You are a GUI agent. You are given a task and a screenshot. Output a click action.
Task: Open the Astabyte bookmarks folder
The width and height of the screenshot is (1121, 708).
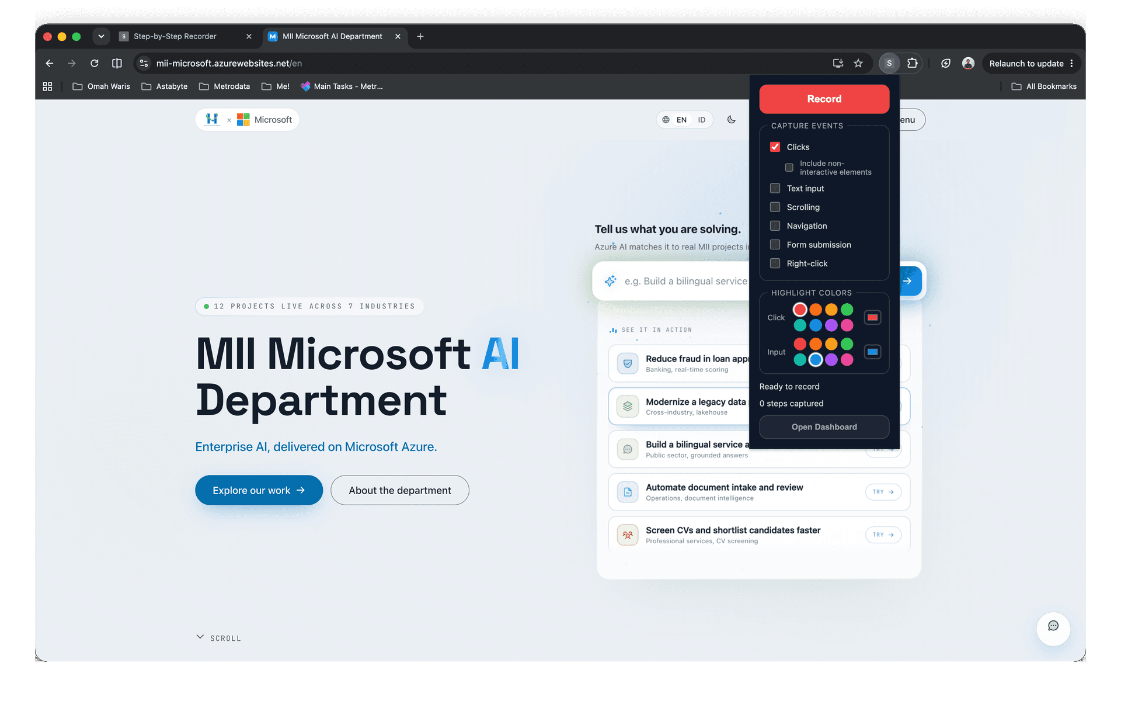164,86
